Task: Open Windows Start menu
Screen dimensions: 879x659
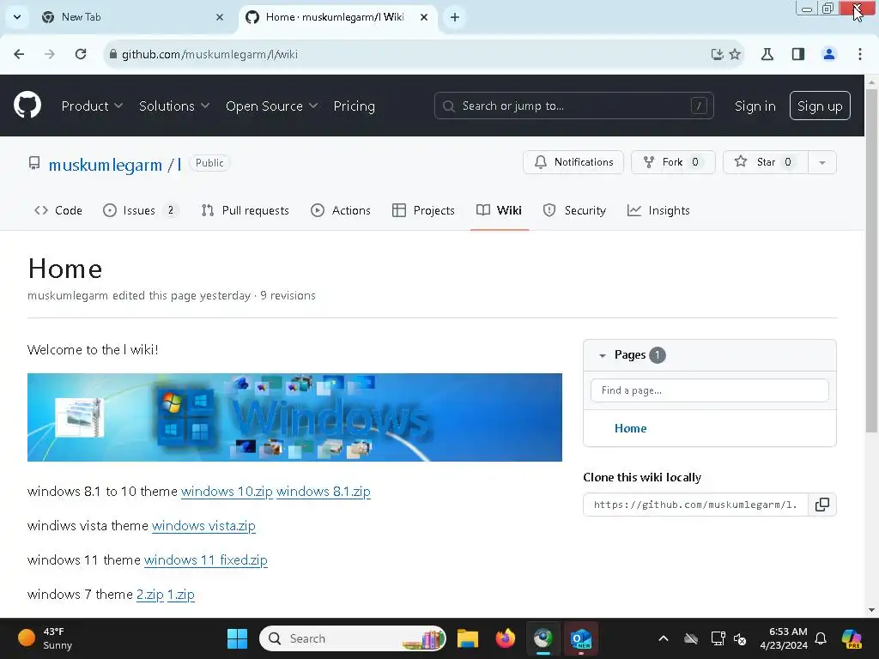Action: [x=237, y=638]
